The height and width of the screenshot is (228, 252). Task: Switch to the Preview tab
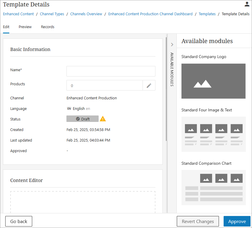click(25, 27)
